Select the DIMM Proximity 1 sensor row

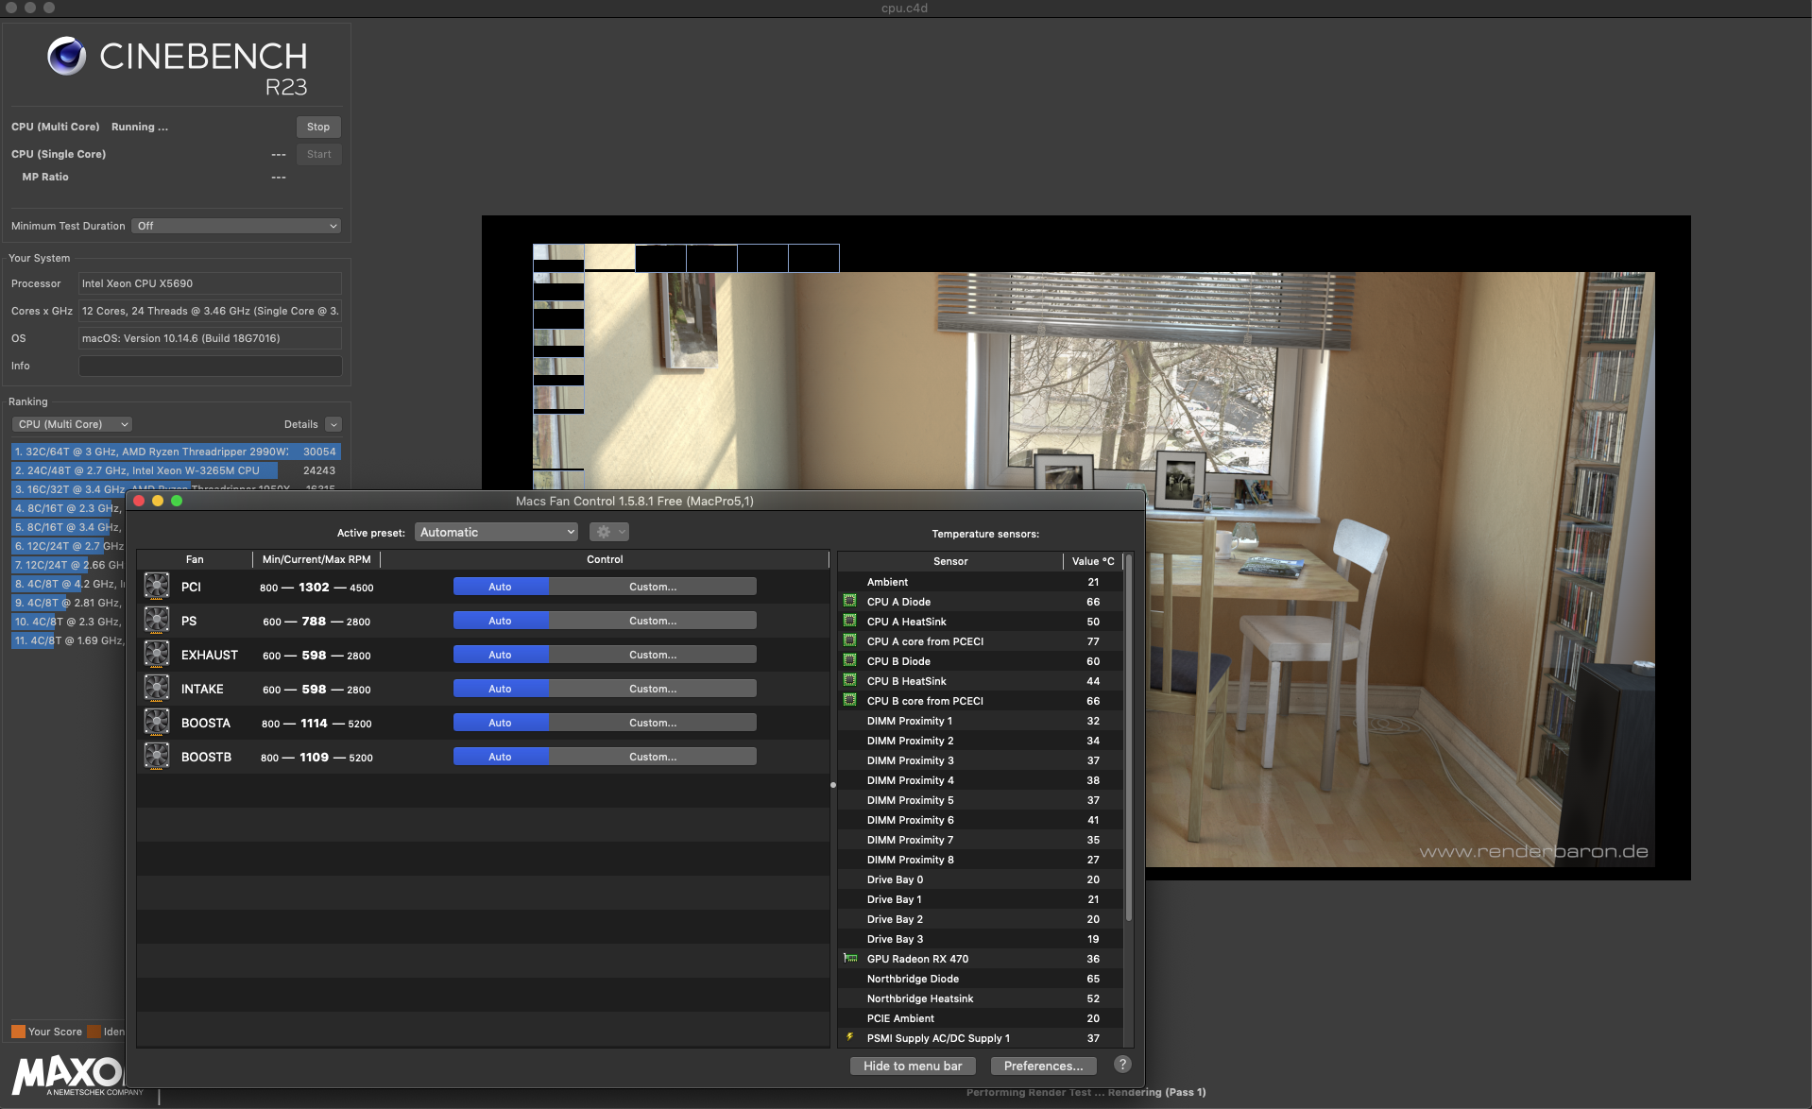[981, 721]
